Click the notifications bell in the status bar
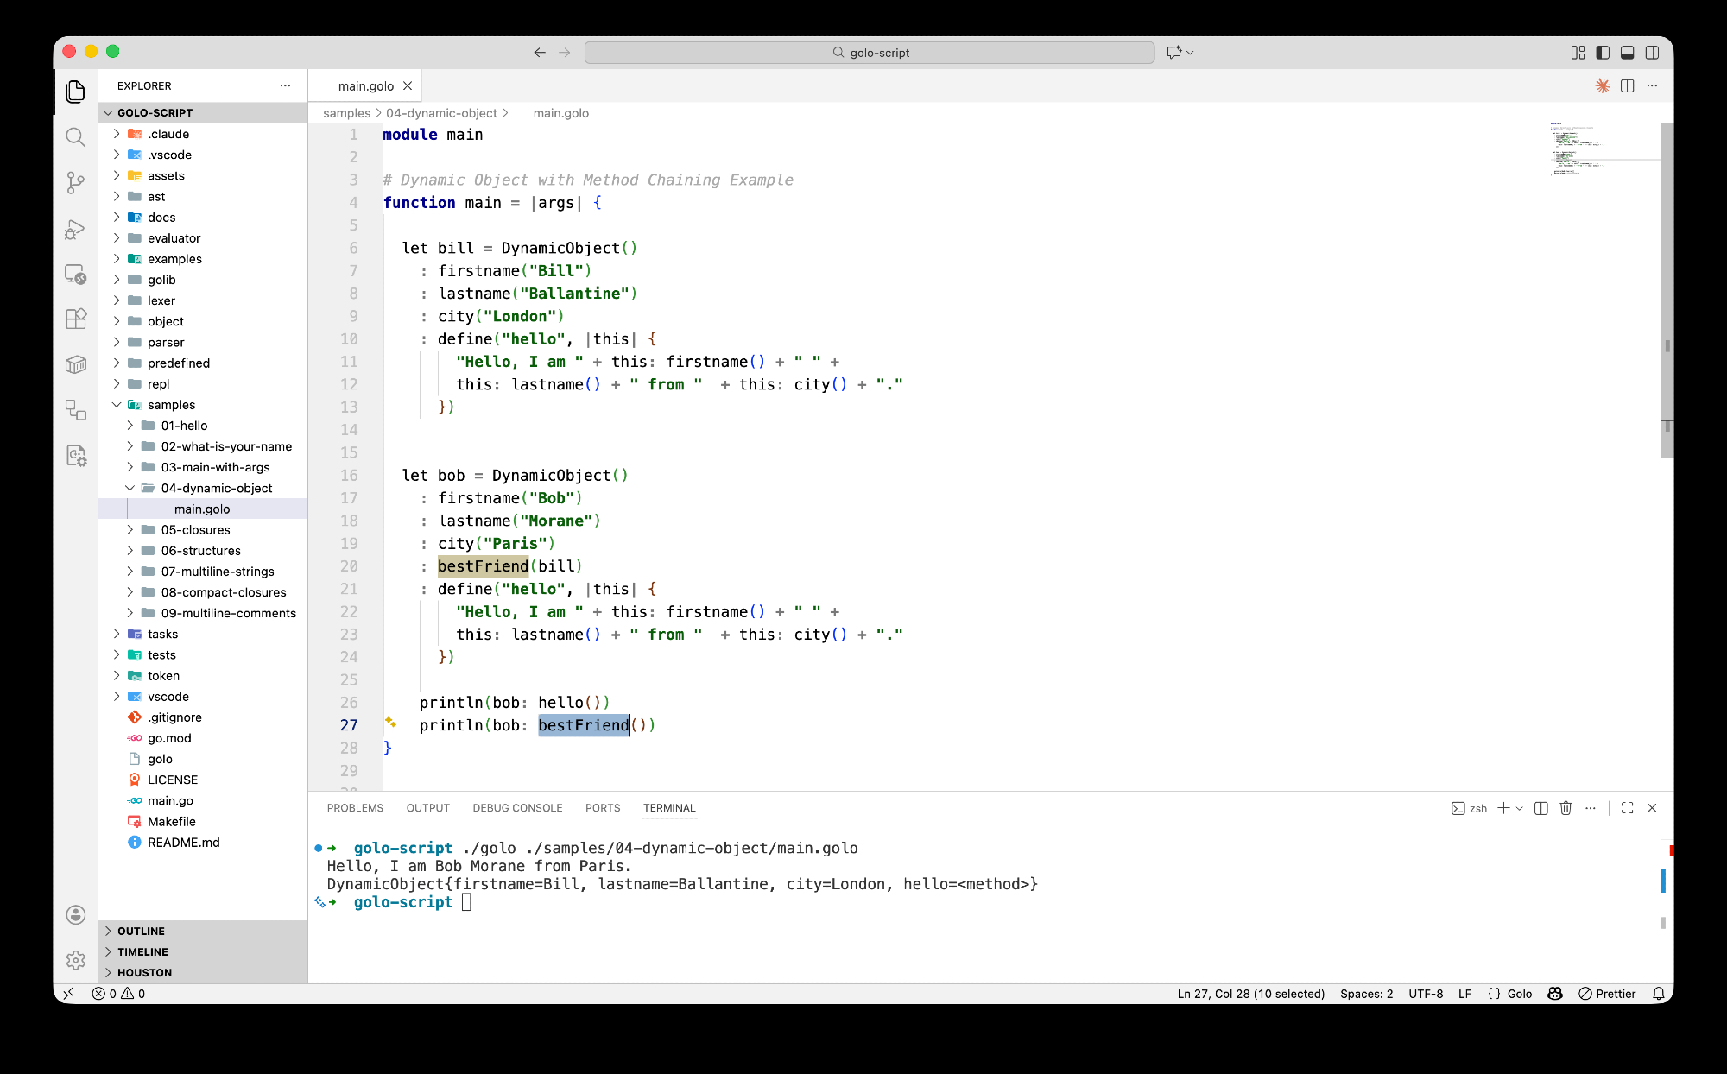 point(1659,994)
